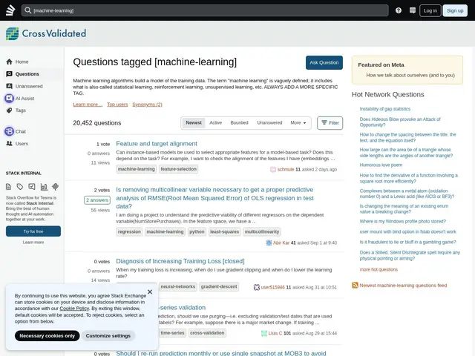The image size is (475, 356).
Task: Open Diagnosis of Increasing Training Loss question
Action: click(x=180, y=261)
